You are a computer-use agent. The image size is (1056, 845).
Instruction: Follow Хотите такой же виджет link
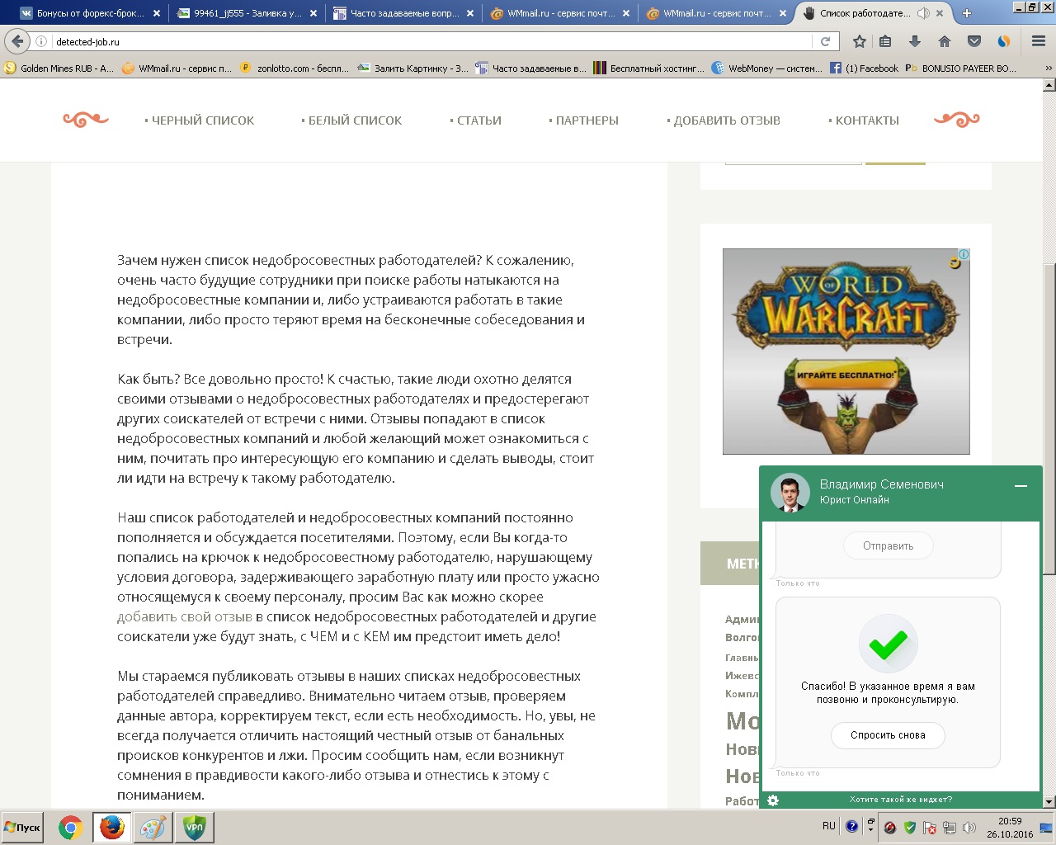click(901, 800)
